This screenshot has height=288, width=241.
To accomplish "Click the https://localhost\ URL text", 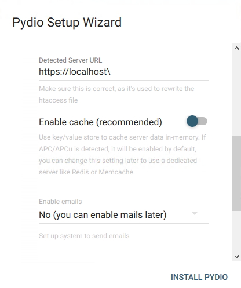I will click(x=75, y=72).
